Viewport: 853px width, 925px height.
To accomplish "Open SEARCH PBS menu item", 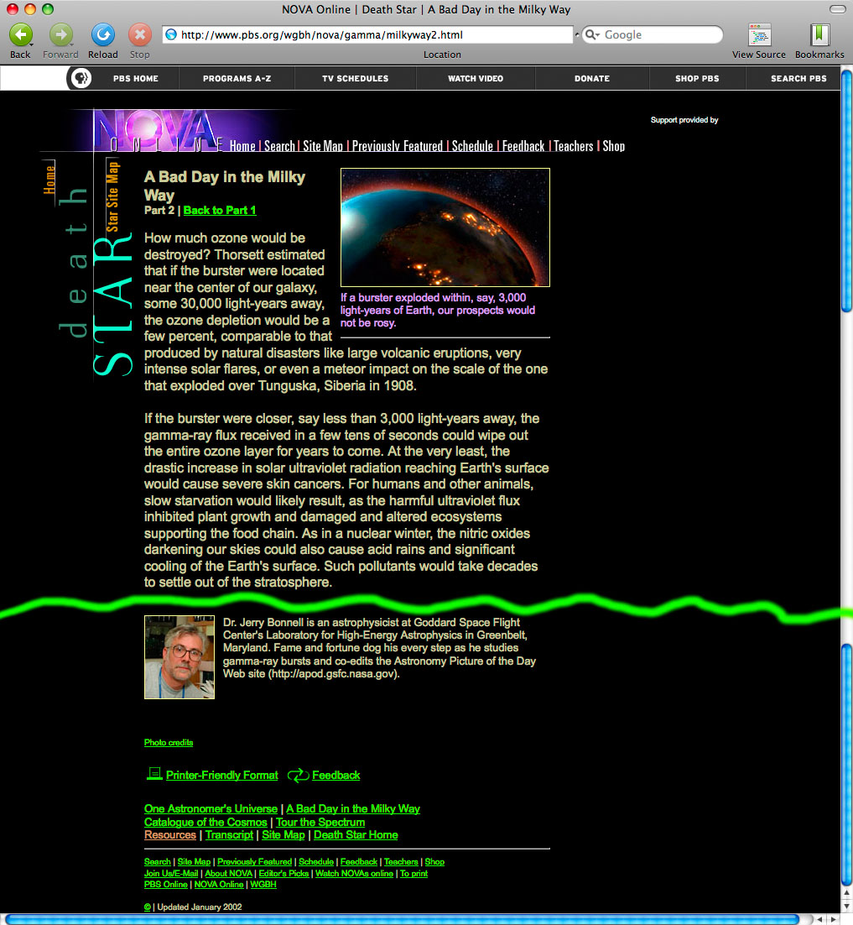I will [x=798, y=78].
